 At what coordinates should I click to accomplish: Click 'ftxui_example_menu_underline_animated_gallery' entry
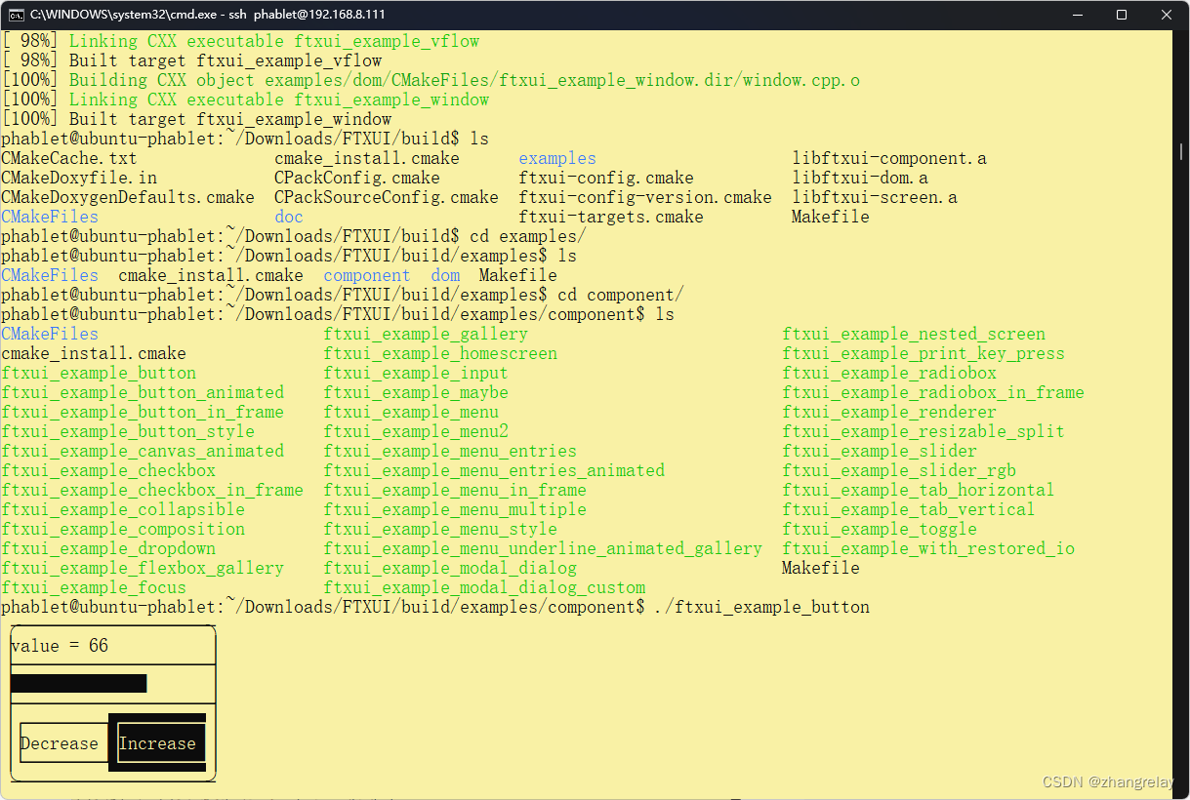tap(543, 548)
